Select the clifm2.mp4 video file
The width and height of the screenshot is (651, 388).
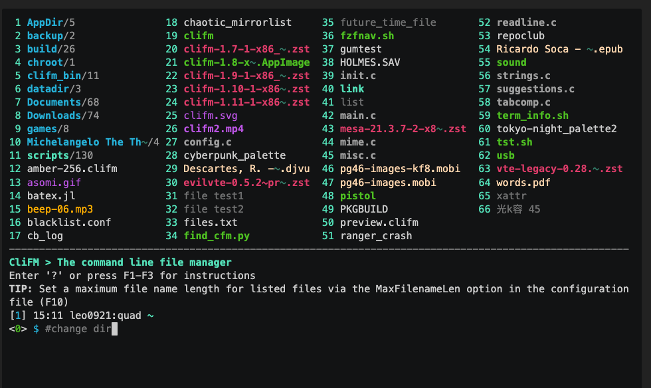click(x=214, y=129)
